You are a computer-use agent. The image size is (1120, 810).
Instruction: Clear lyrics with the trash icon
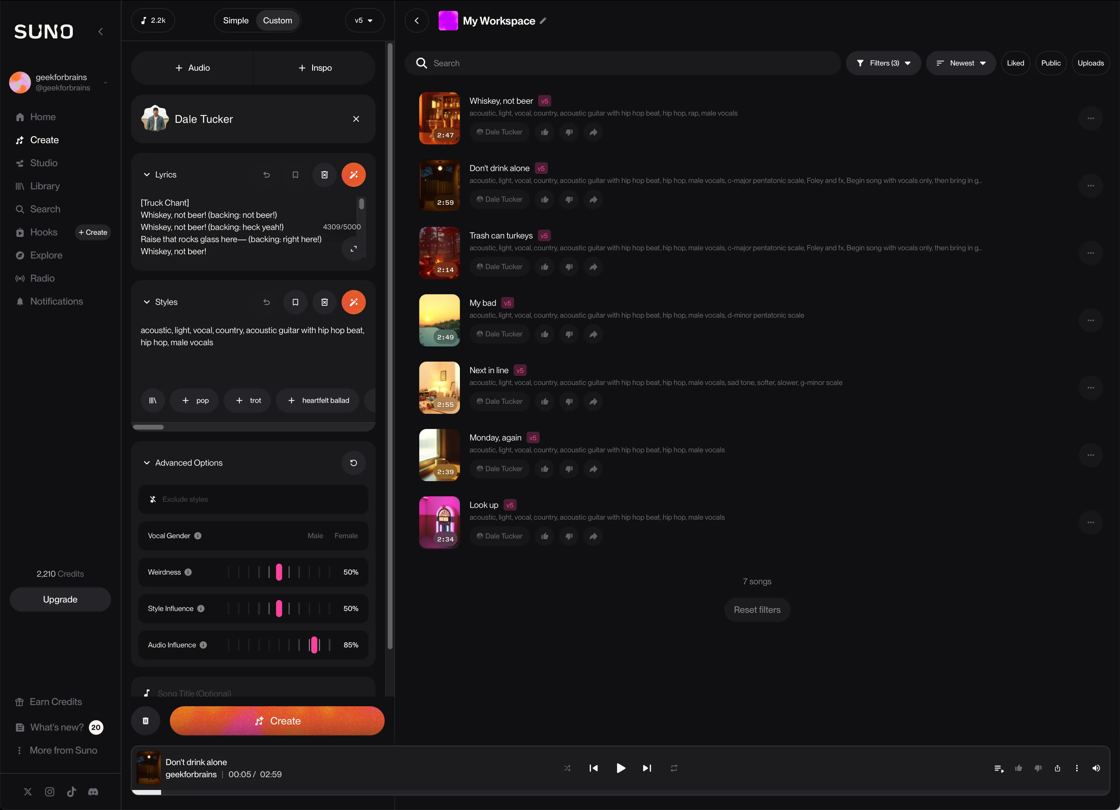click(325, 174)
